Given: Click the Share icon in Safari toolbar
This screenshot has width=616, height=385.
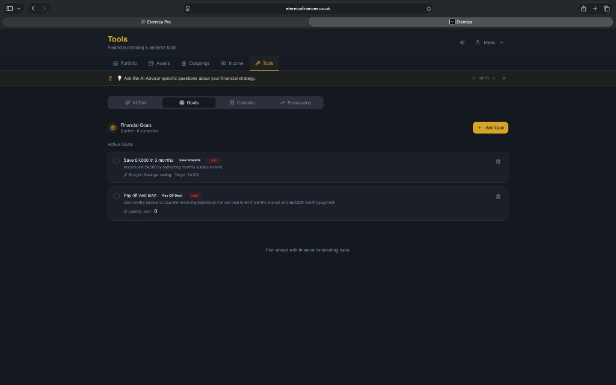Looking at the screenshot, I should 582,8.
